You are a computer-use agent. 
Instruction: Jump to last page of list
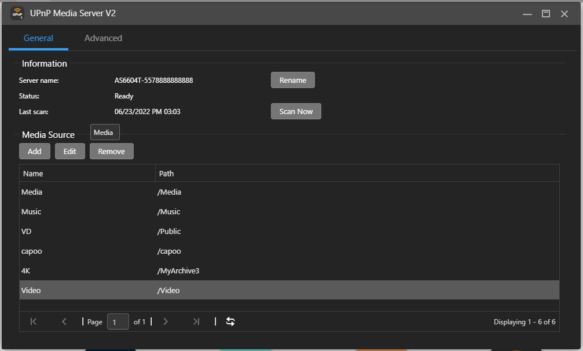pos(196,321)
